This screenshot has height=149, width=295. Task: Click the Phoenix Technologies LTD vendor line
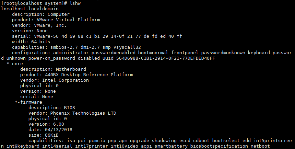click(72, 113)
